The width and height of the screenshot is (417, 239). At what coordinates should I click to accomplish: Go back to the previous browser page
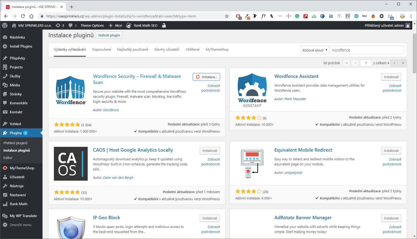tap(6, 16)
